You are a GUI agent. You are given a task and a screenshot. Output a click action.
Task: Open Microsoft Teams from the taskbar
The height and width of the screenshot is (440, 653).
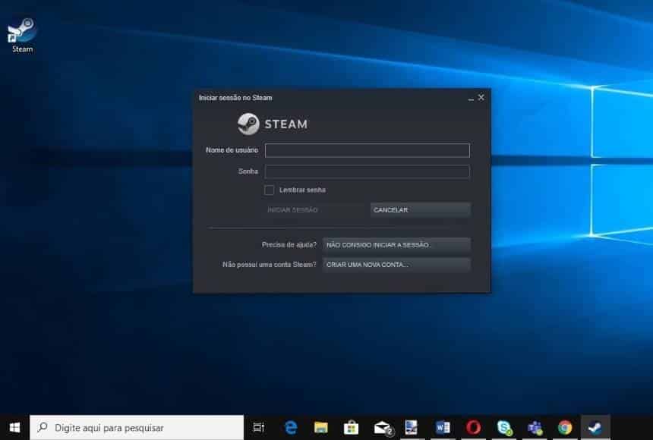(x=535, y=428)
